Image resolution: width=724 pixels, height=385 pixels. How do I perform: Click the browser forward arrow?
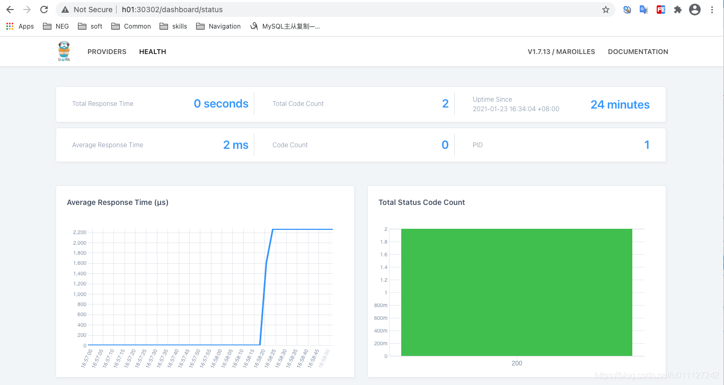point(27,10)
